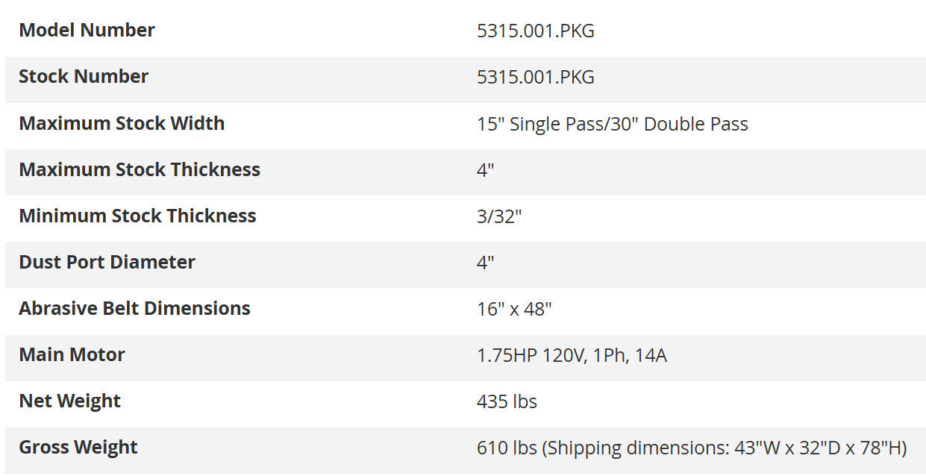Click the 16" x 48" belt dimensions value
Image resolution: width=926 pixels, height=476 pixels.
[514, 309]
